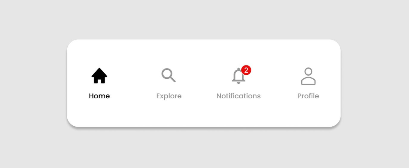Click the "Profile" text label
The height and width of the screenshot is (168, 409).
click(x=308, y=96)
